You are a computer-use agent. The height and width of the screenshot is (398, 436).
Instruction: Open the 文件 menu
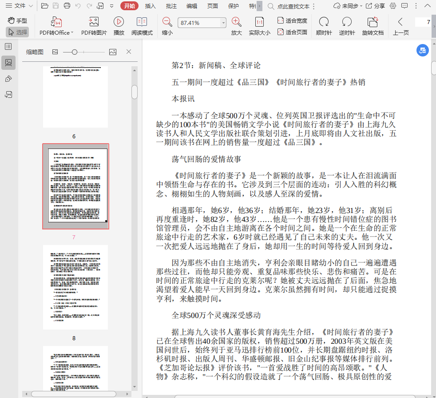19,6
